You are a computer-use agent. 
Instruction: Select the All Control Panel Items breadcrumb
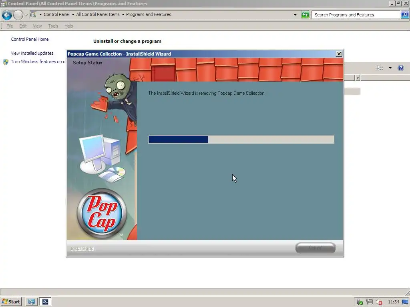pos(98,15)
